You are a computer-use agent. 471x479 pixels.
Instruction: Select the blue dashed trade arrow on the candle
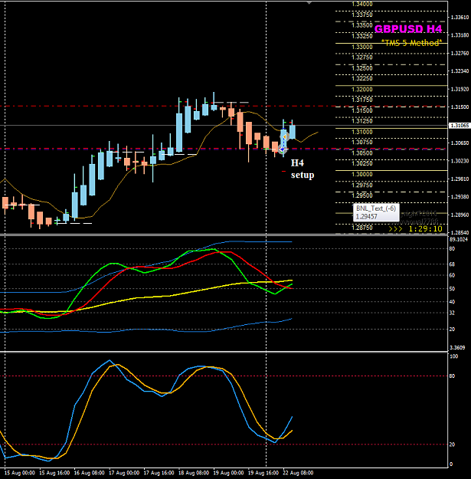(x=283, y=143)
